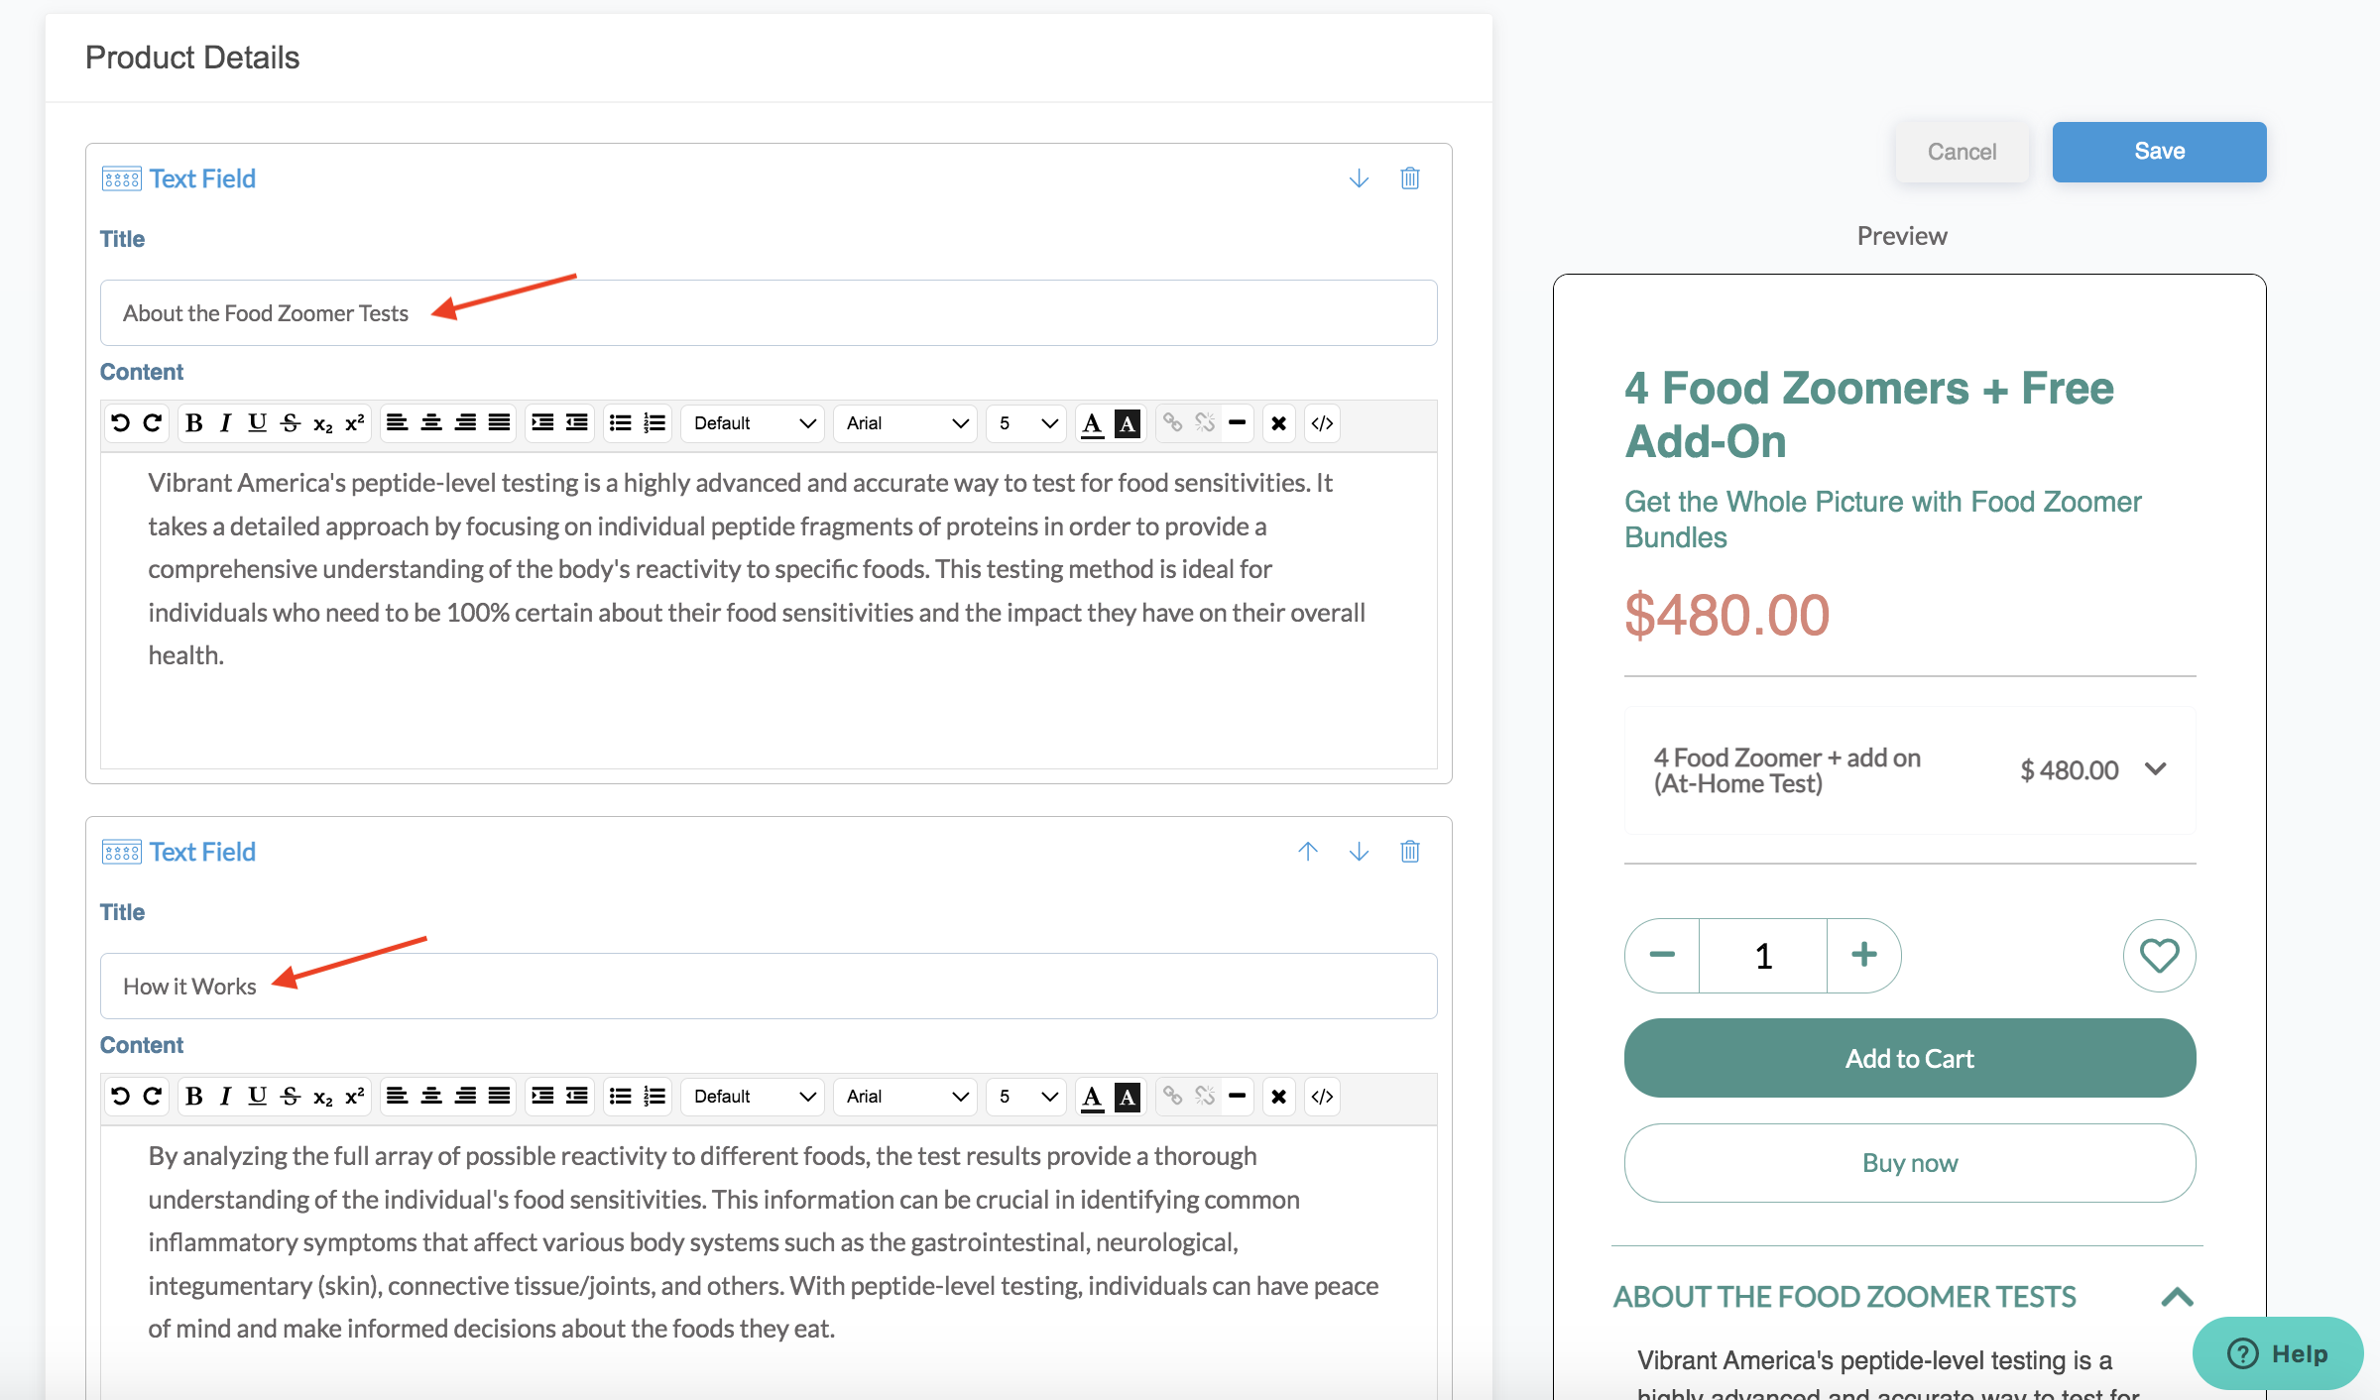
Task: Center align text in the first content toolbar
Action: 431,423
